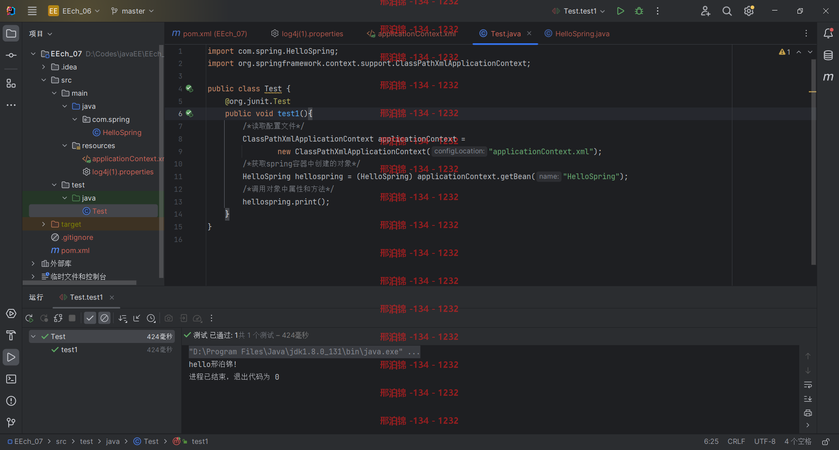Open IDE settings gear
Image resolution: width=839 pixels, height=450 pixels.
point(749,11)
